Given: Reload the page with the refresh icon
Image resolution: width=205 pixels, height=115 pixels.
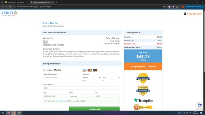Looking at the screenshot, I should [x=10, y=7].
